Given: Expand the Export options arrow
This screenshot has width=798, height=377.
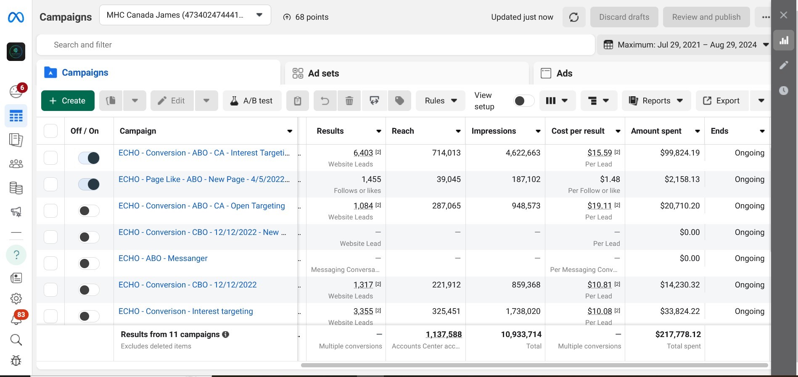Looking at the screenshot, I should (x=761, y=101).
